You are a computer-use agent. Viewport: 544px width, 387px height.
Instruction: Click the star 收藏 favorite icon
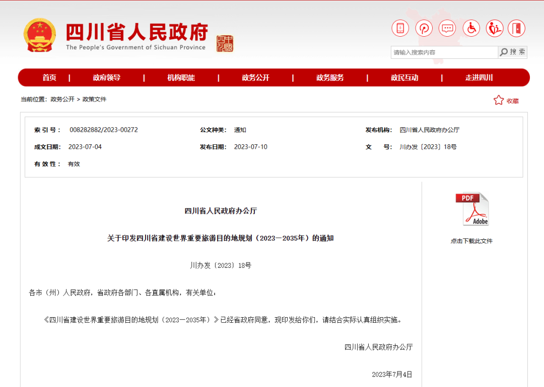(x=499, y=101)
